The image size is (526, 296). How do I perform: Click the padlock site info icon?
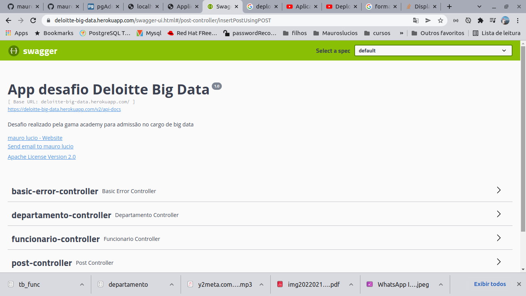(x=49, y=20)
